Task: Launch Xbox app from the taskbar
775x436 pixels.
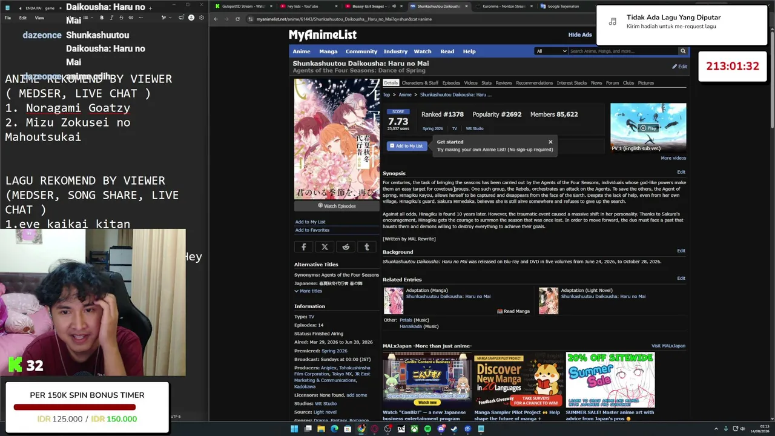Action: pyautogui.click(x=414, y=429)
